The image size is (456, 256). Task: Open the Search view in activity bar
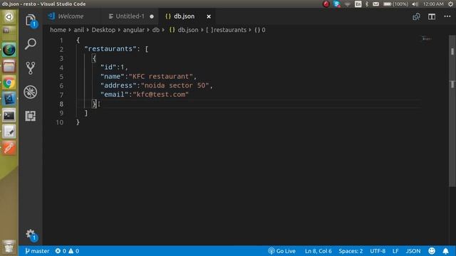tap(31, 44)
